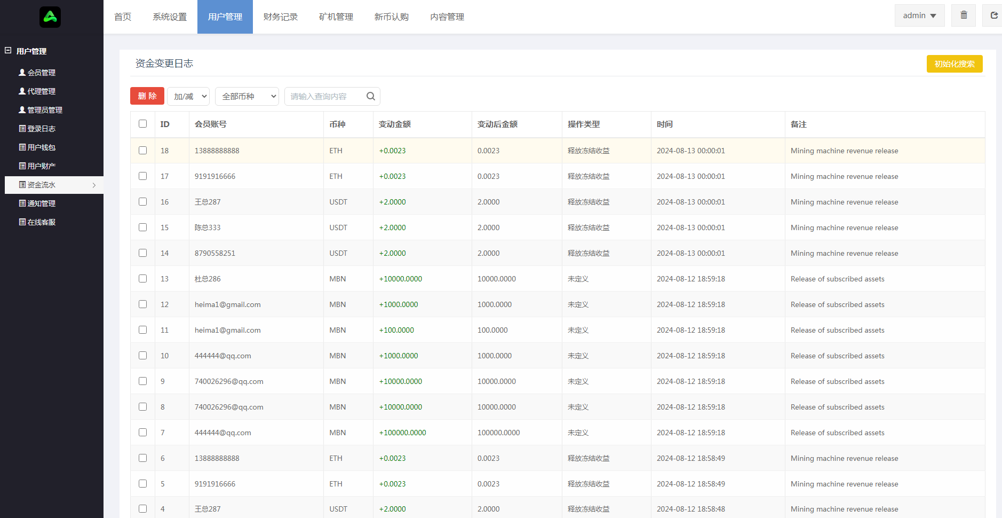The image size is (1002, 518).
Task: Open 登录日志 in the sidebar
Action: coord(41,129)
